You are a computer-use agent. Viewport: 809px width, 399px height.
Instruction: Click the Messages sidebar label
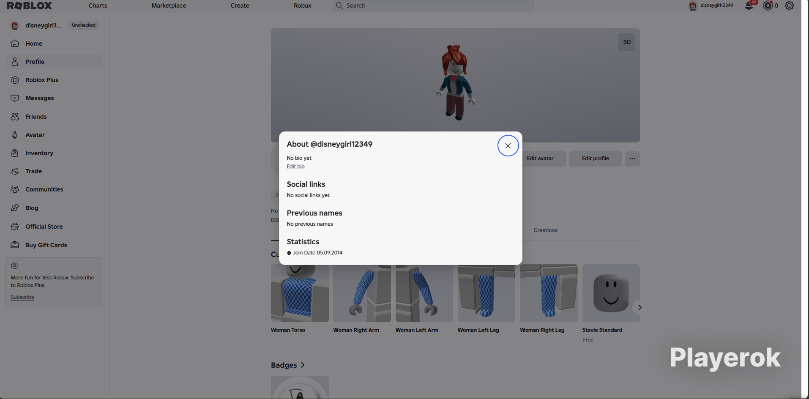[x=40, y=98]
